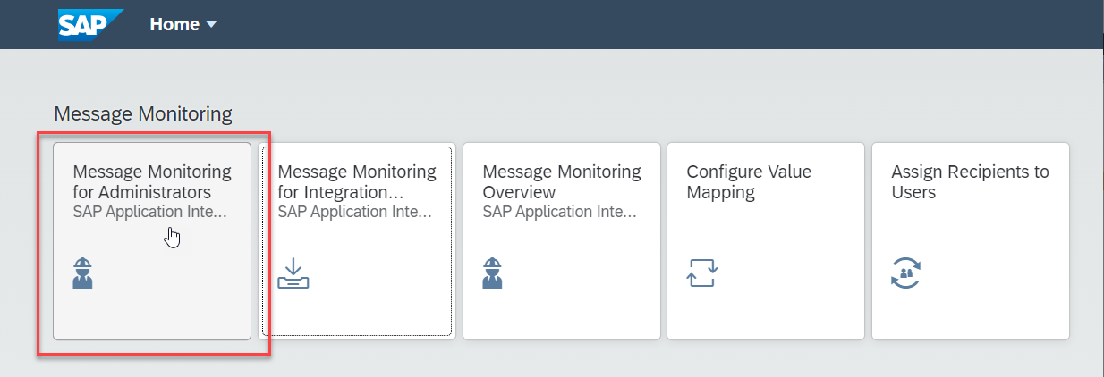This screenshot has height=377, width=1104.
Task: Click Administrators tile subtitle SAP Application Inte...
Action: (150, 213)
